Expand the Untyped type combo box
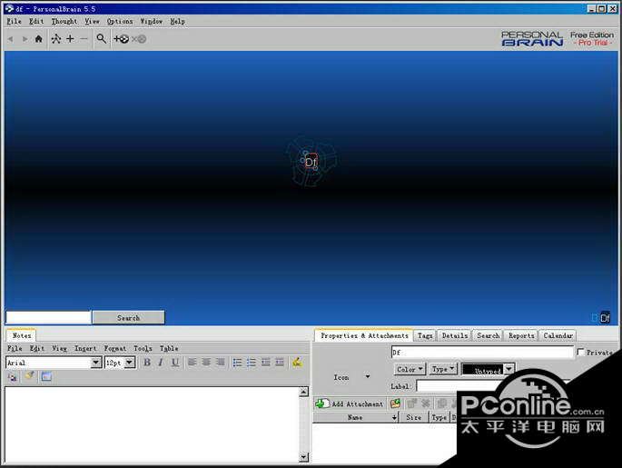The height and width of the screenshot is (468, 622). pyautogui.click(x=508, y=369)
